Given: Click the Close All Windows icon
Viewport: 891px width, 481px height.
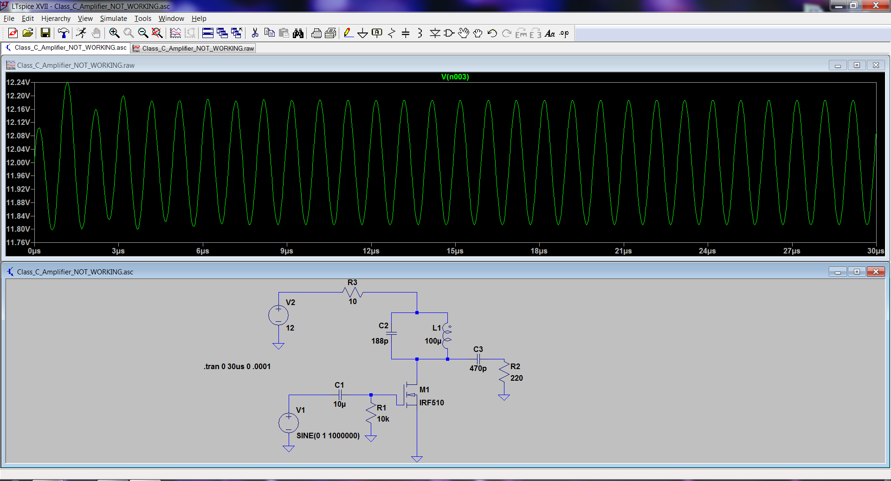Looking at the screenshot, I should point(237,33).
